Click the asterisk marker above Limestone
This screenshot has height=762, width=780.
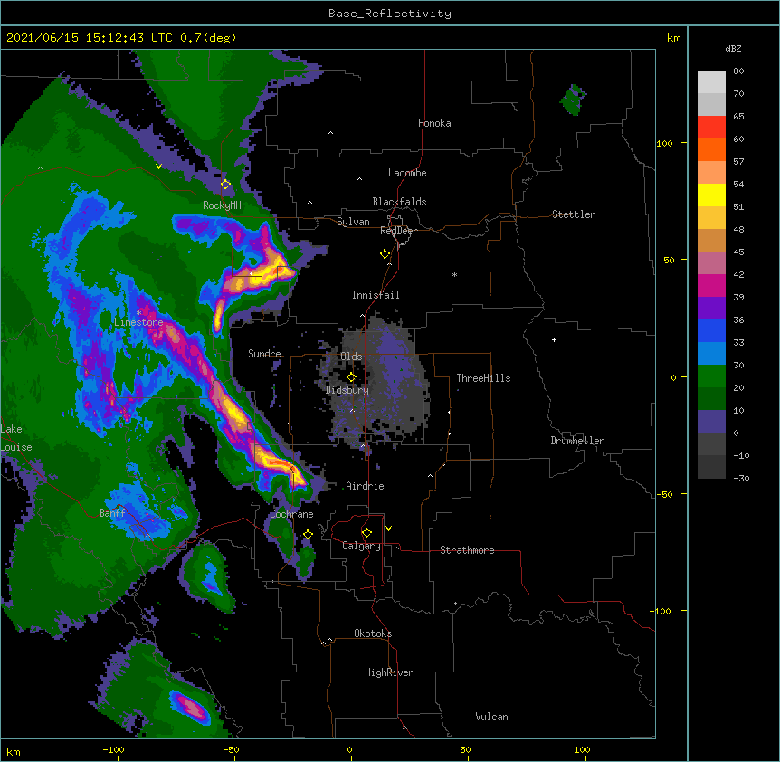pos(138,312)
